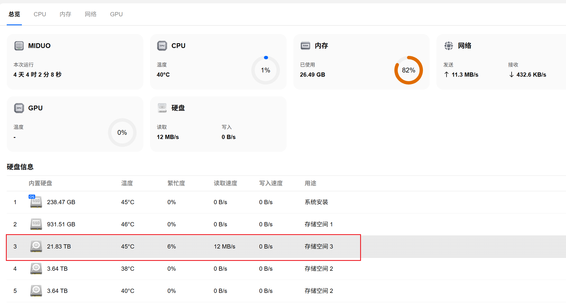Viewport: 566px width, 303px height.
Task: Click the 网络 card title
Action: tap(465, 45)
